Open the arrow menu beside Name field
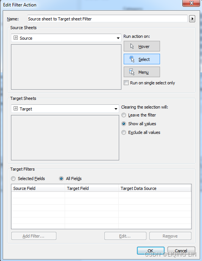Screen dimensions: 202x261 pos(192,19)
